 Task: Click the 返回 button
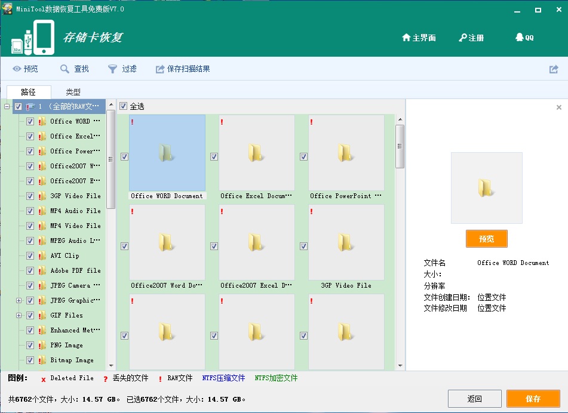(475, 399)
